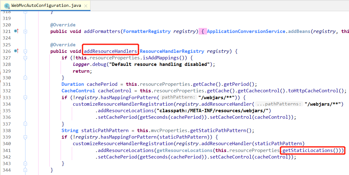Click the @Override annotation on line 320
The width and height of the screenshot is (349, 175).
tap(63, 25)
